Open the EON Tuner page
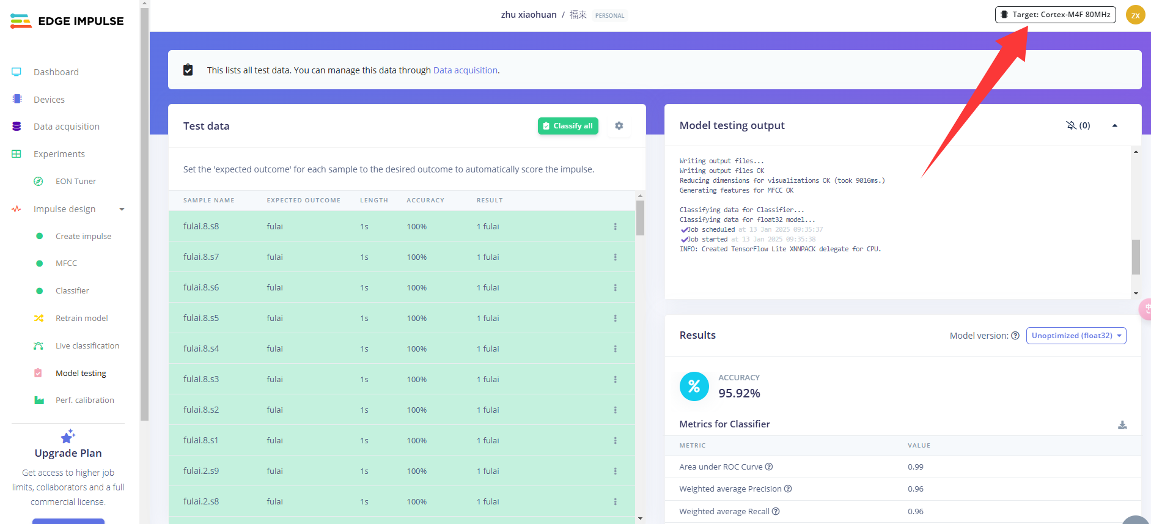The width and height of the screenshot is (1151, 524). point(75,182)
